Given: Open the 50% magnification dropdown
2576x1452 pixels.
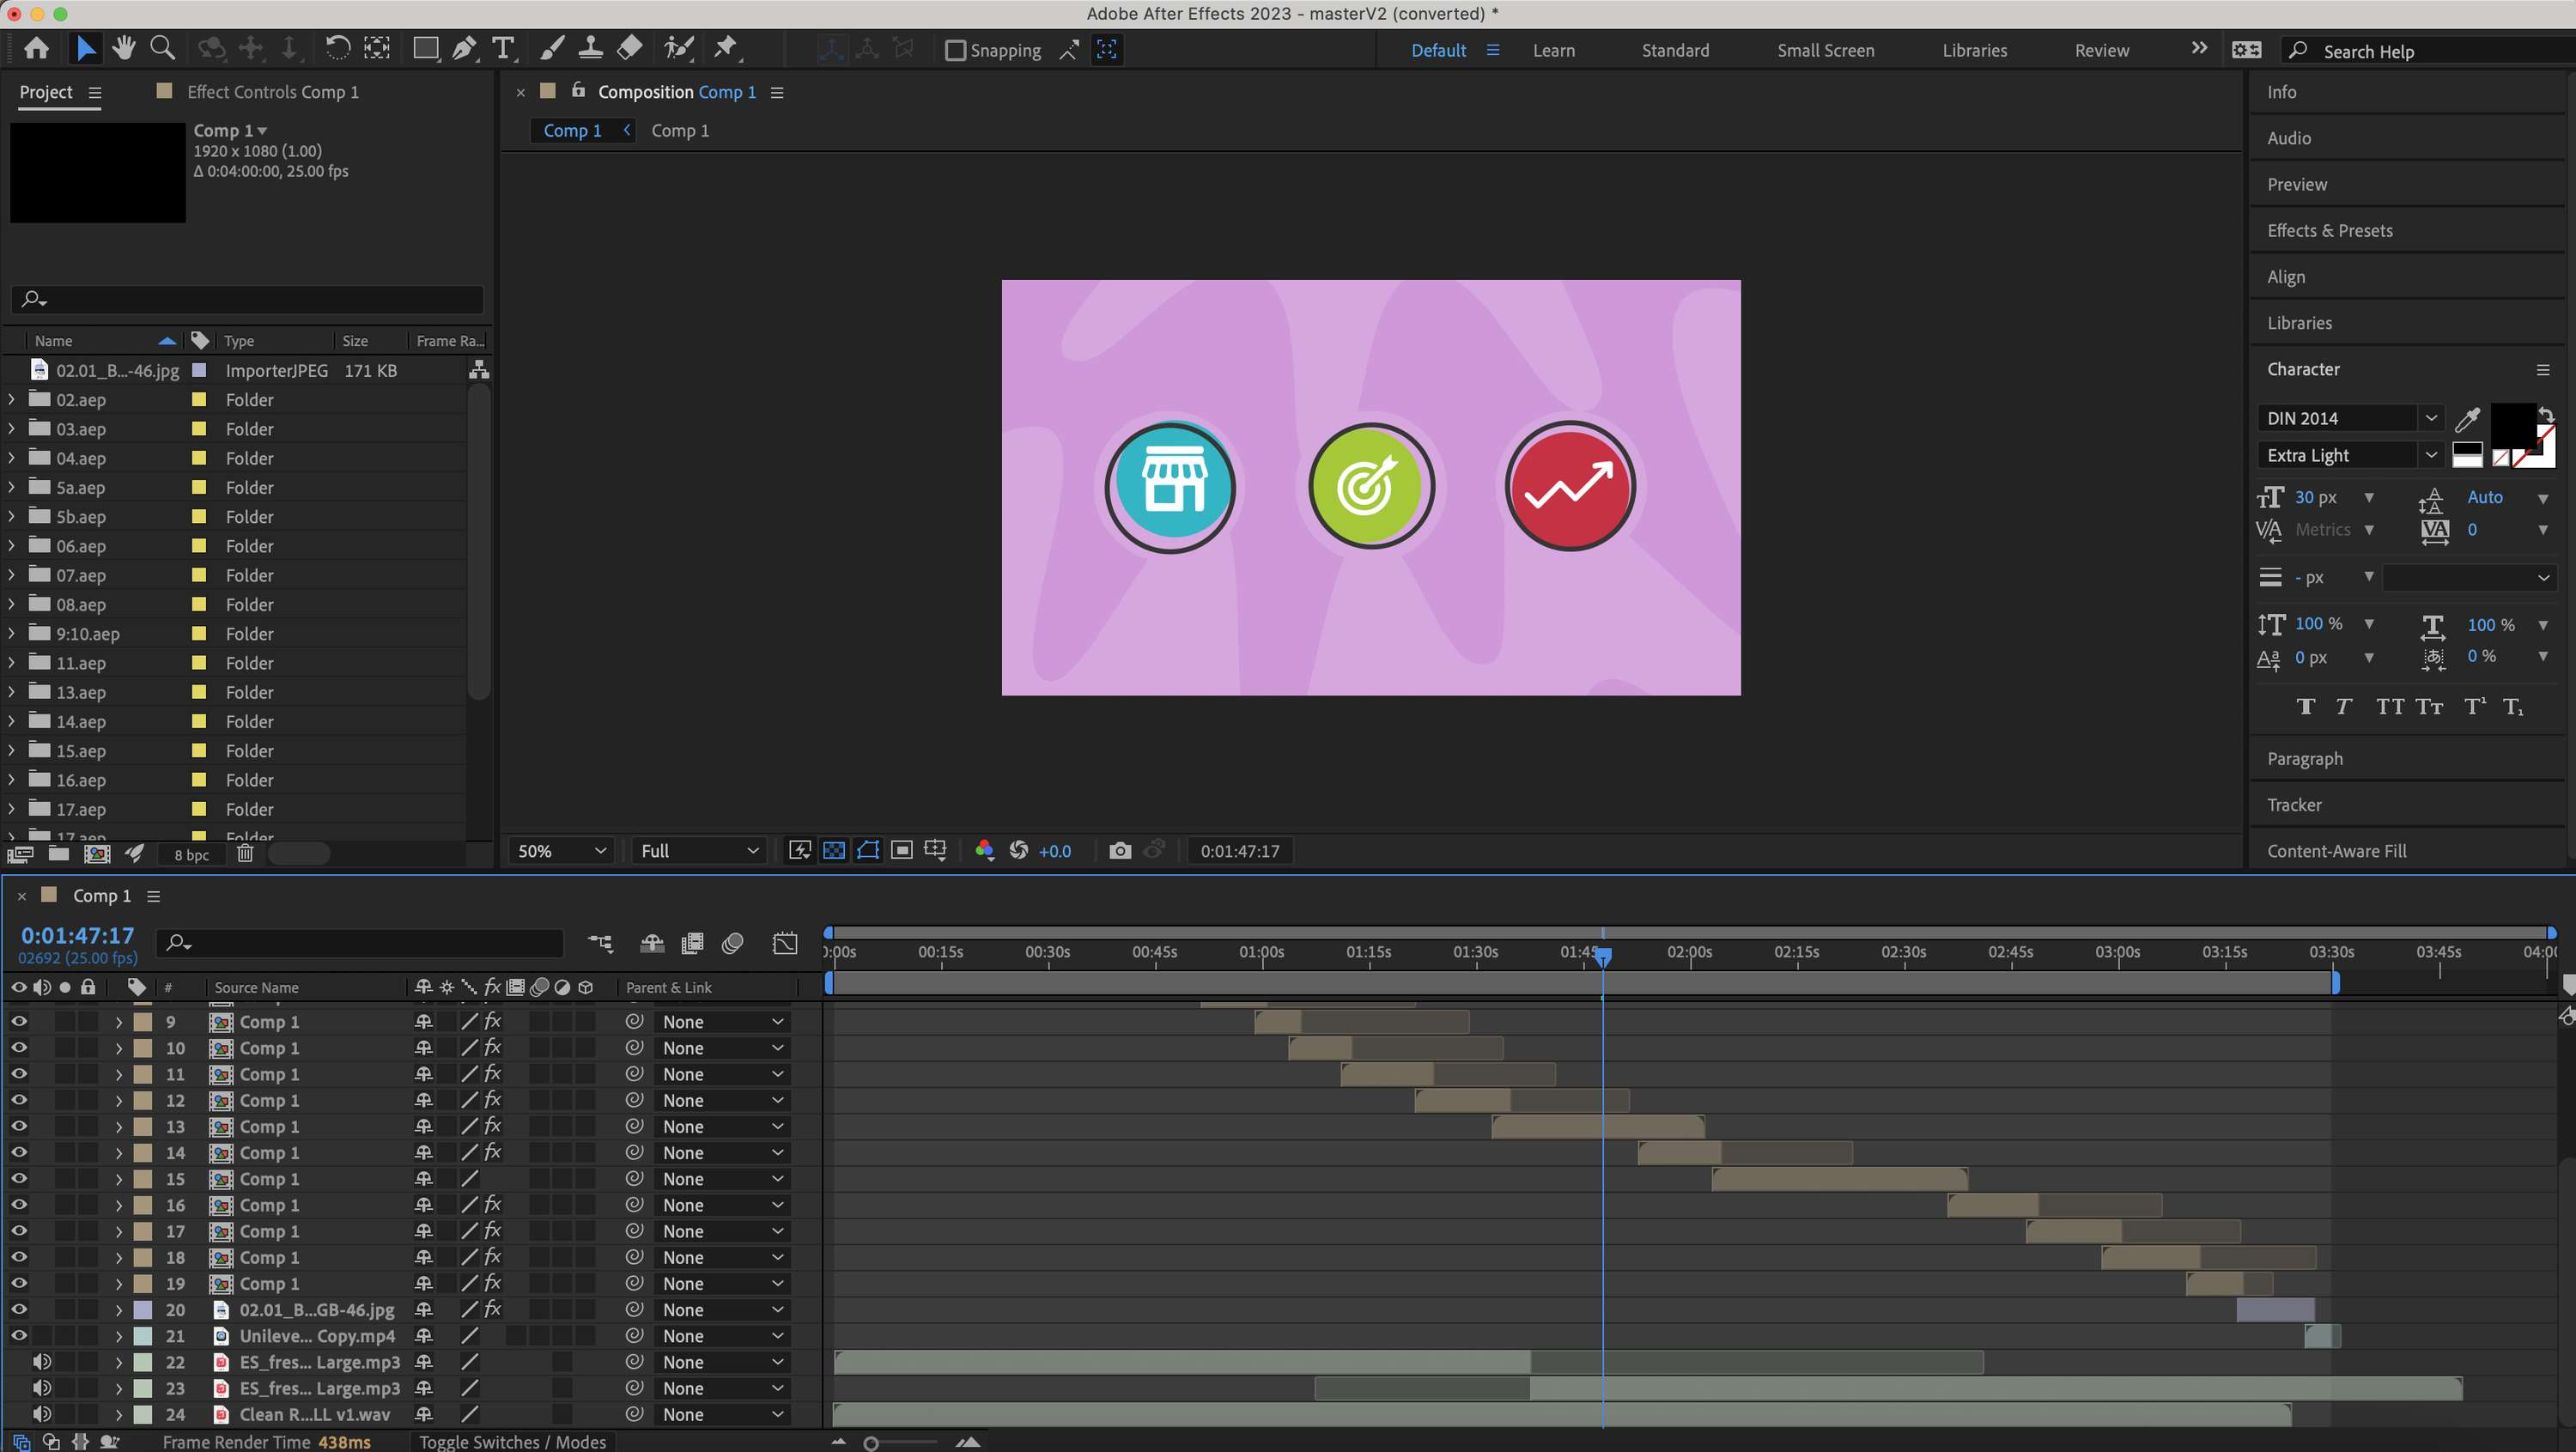Looking at the screenshot, I should [562, 851].
